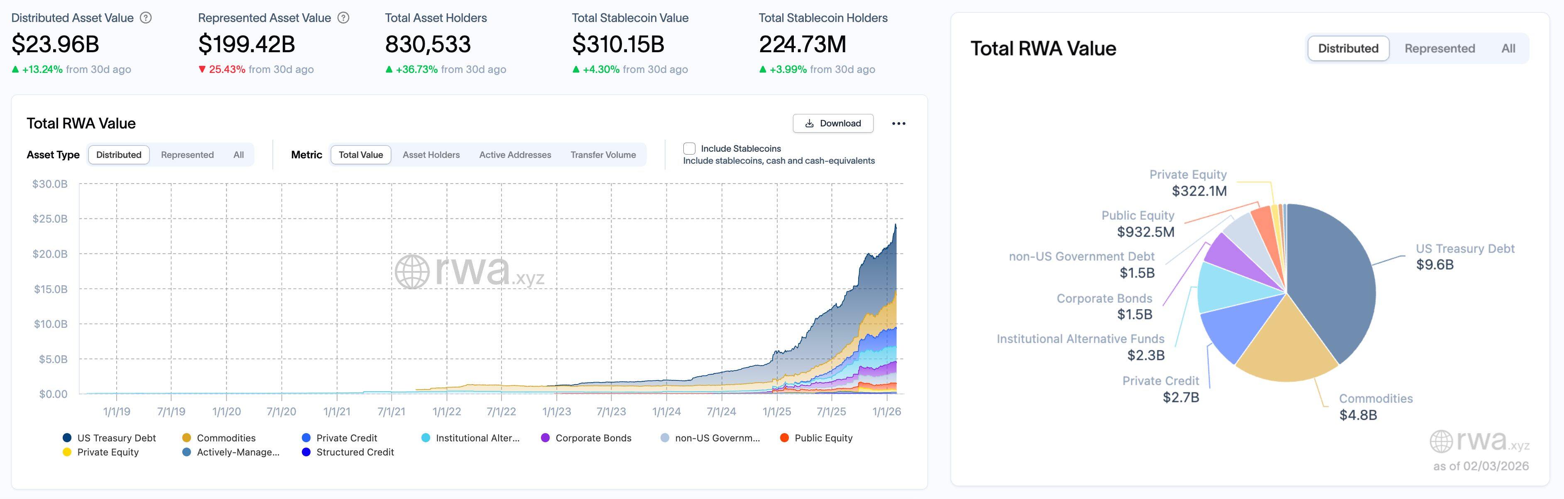This screenshot has height=499, width=1564.
Task: Open the three-dot overflow menu beside Download
Action: (900, 123)
